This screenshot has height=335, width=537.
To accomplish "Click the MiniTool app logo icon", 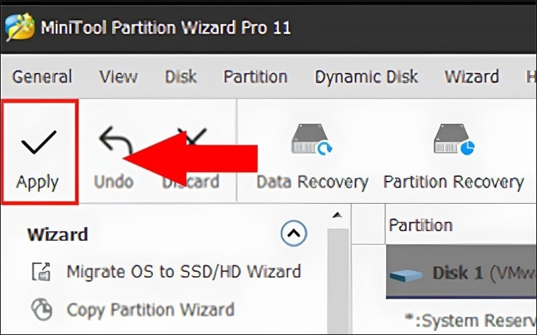I will [x=19, y=28].
